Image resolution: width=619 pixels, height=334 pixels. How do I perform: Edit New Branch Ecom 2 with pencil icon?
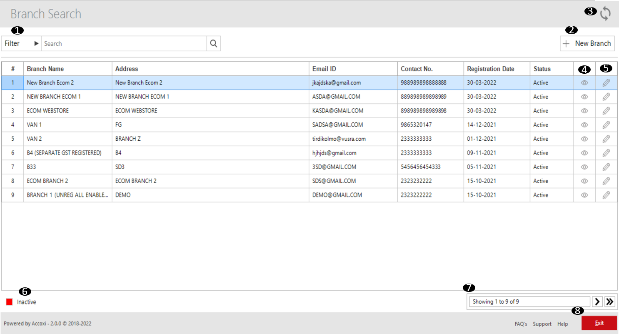pyautogui.click(x=606, y=83)
